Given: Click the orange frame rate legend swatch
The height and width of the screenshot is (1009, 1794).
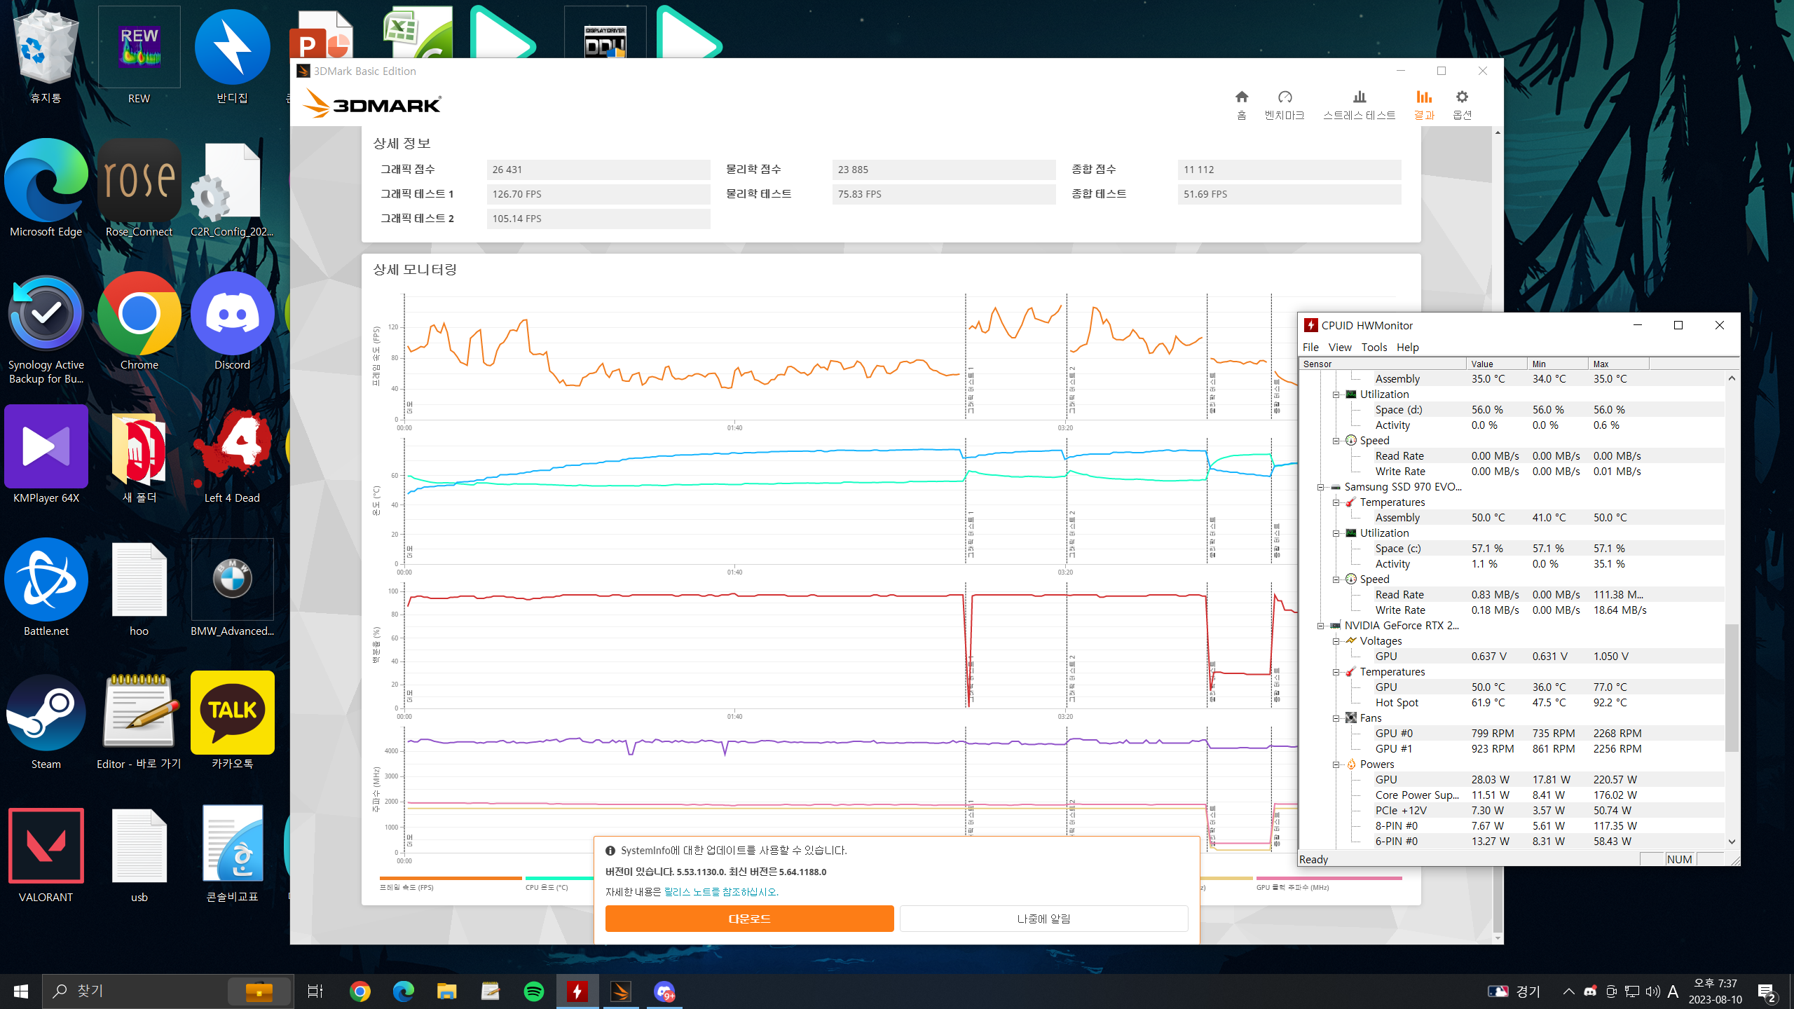Looking at the screenshot, I should pyautogui.click(x=451, y=878).
